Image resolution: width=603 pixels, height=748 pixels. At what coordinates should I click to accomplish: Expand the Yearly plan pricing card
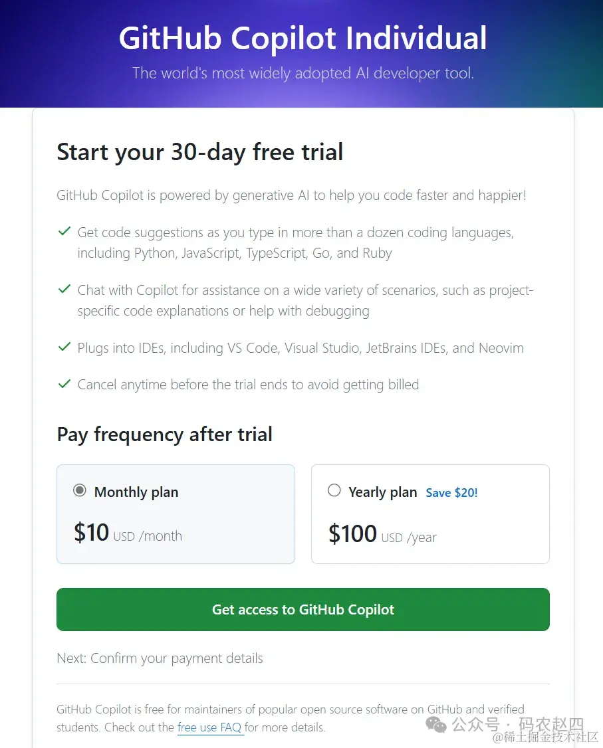click(x=430, y=514)
